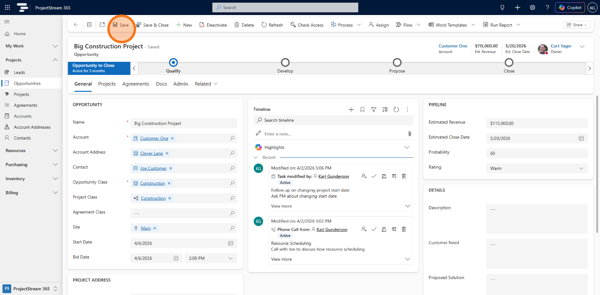The width and height of the screenshot is (600, 295).
Task: Go back using the back arrow
Action: tap(76, 25)
